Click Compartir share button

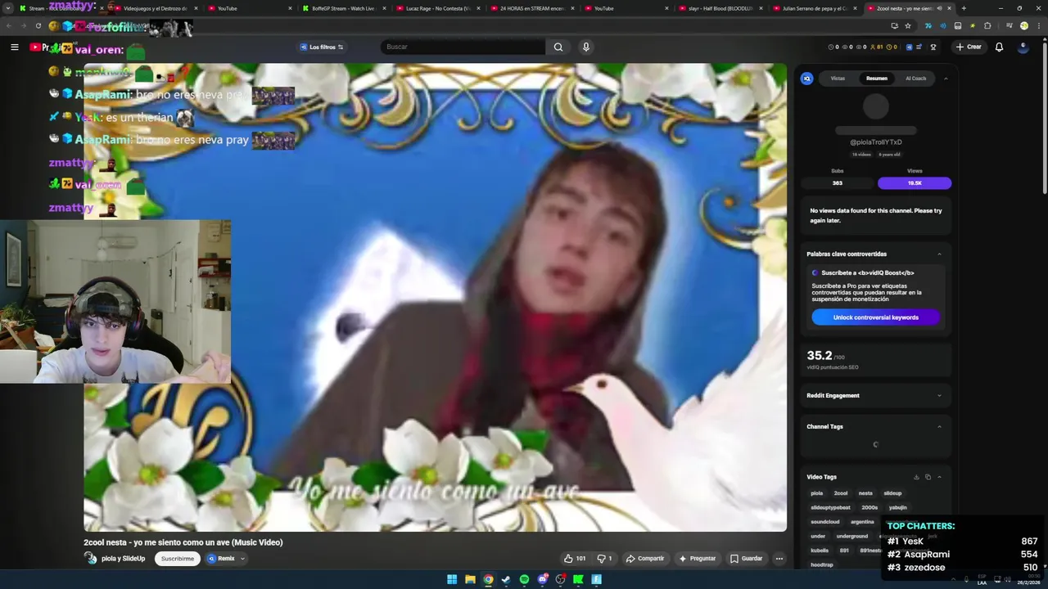(645, 559)
